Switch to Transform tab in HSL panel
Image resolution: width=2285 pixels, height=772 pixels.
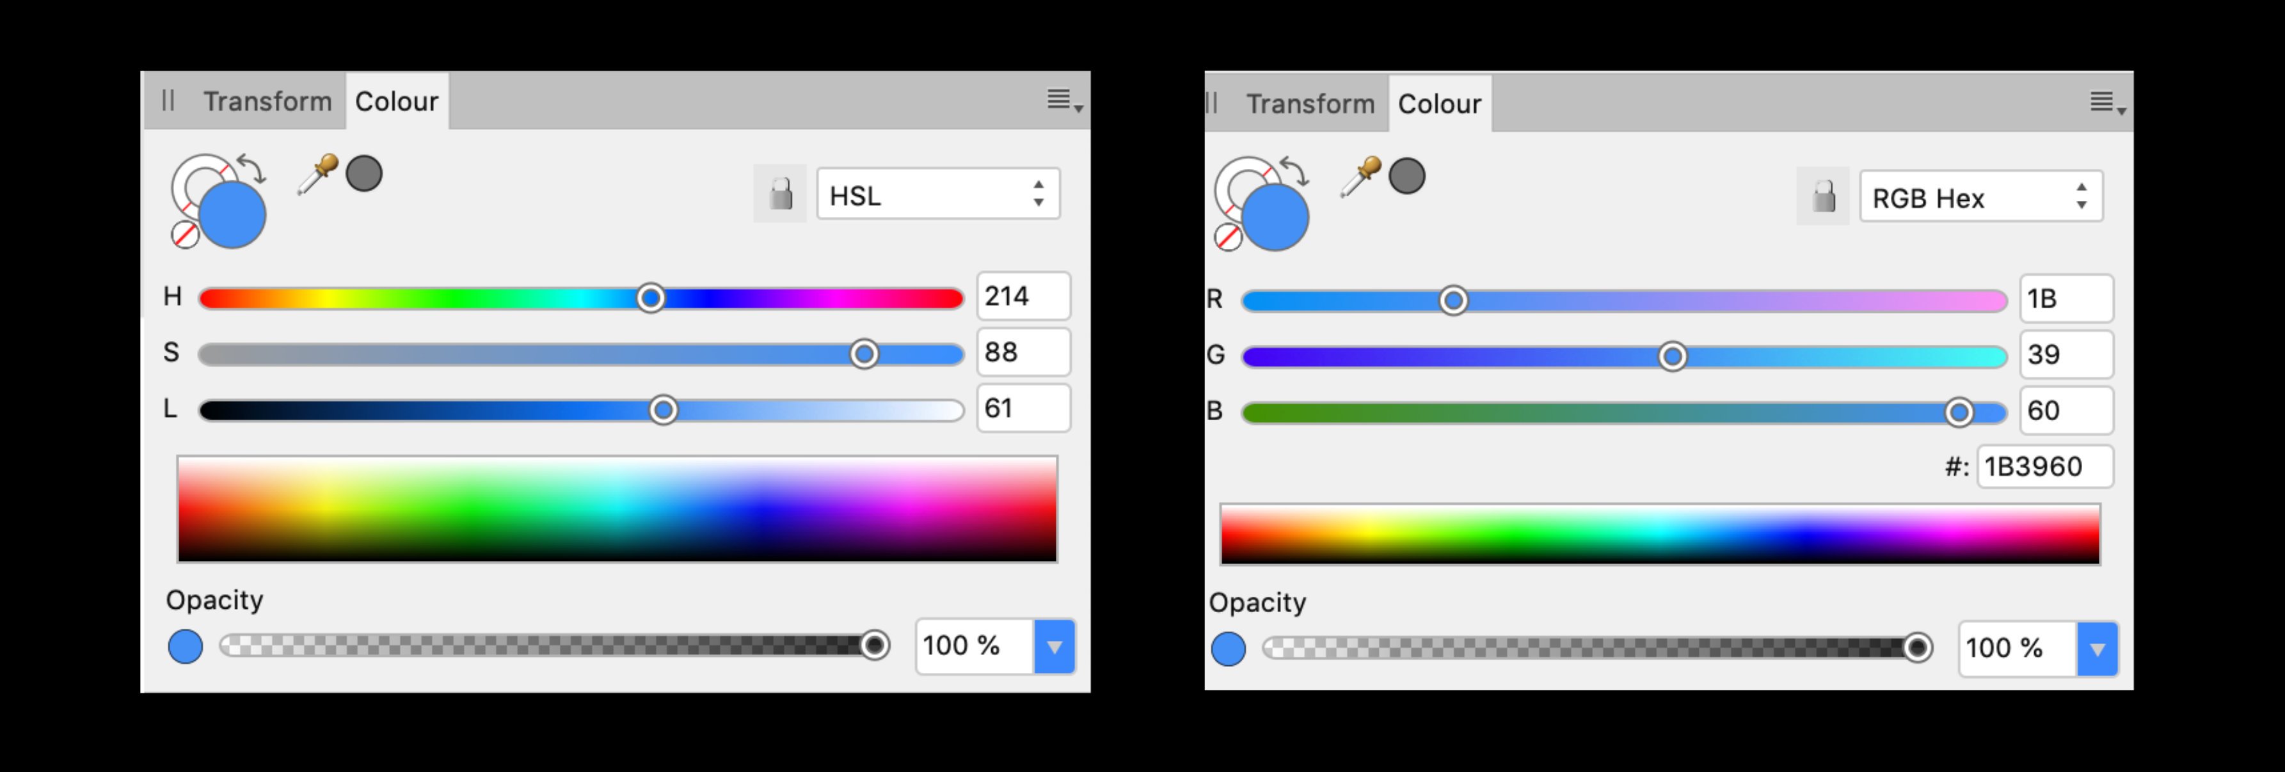[x=267, y=101]
